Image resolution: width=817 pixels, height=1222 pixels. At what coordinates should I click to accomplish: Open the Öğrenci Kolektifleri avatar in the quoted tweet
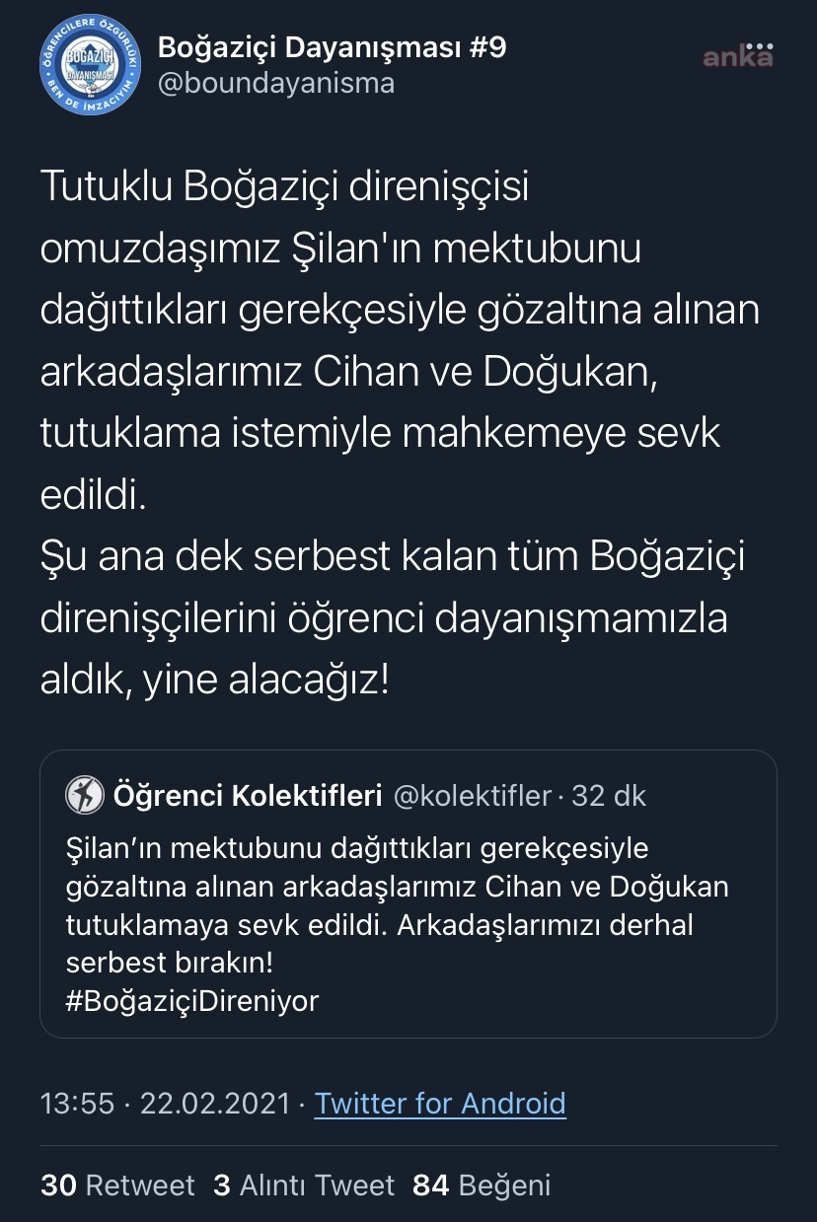tap(85, 795)
